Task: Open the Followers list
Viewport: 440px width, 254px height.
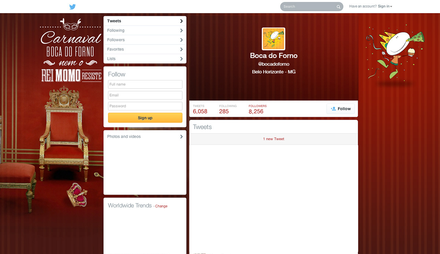Action: pos(145,40)
